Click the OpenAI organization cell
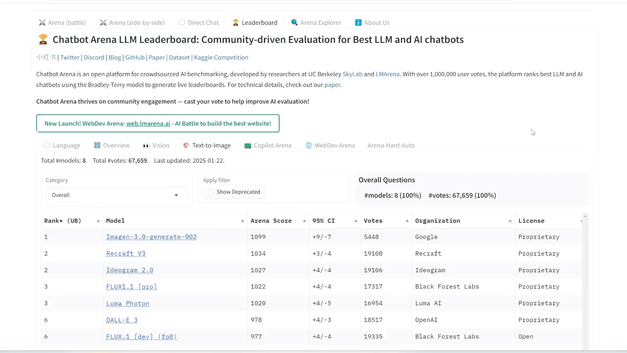The height and width of the screenshot is (353, 627). (426, 320)
